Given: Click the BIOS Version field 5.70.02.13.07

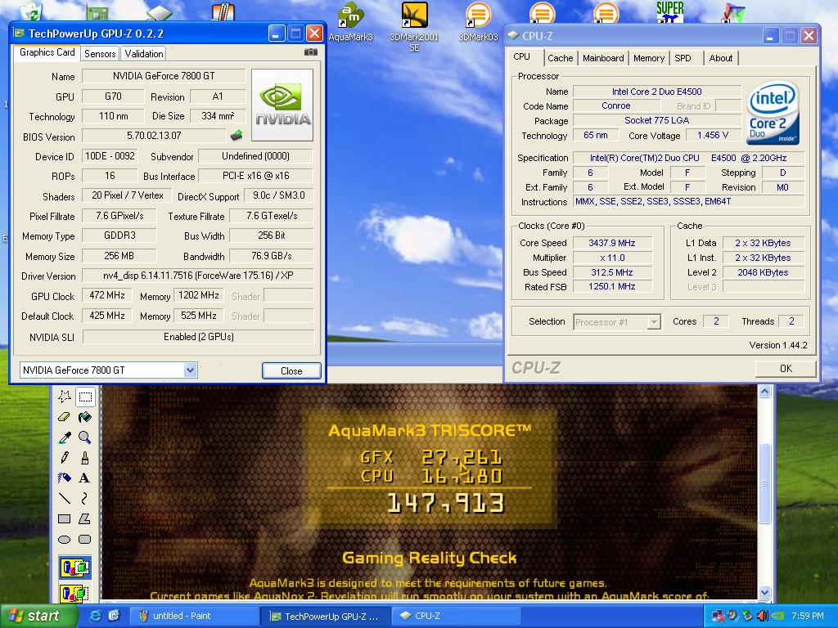Looking at the screenshot, I should point(154,136).
